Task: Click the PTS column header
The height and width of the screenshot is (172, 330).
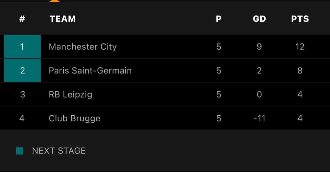Action: 300,19
